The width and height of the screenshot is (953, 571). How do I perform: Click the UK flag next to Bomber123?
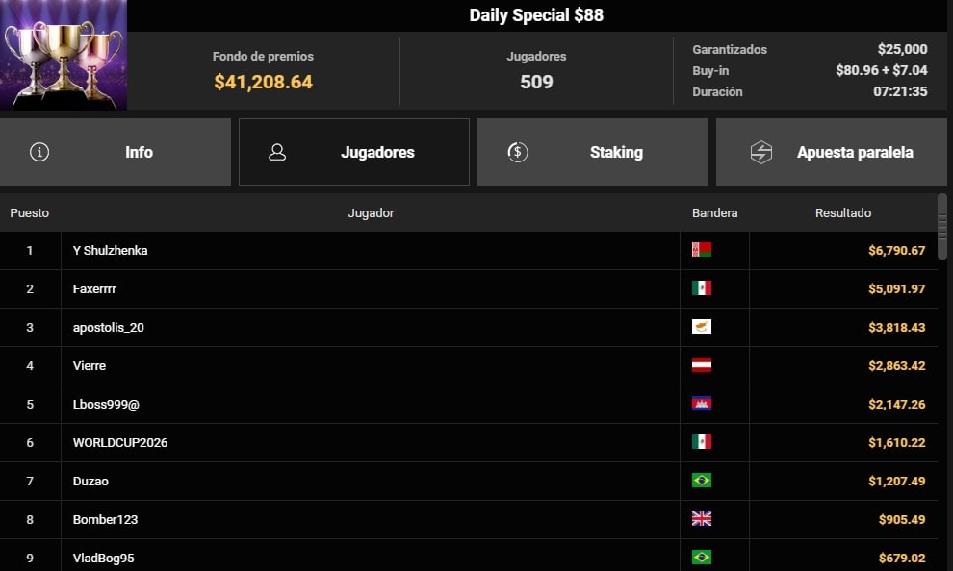pyautogui.click(x=703, y=519)
